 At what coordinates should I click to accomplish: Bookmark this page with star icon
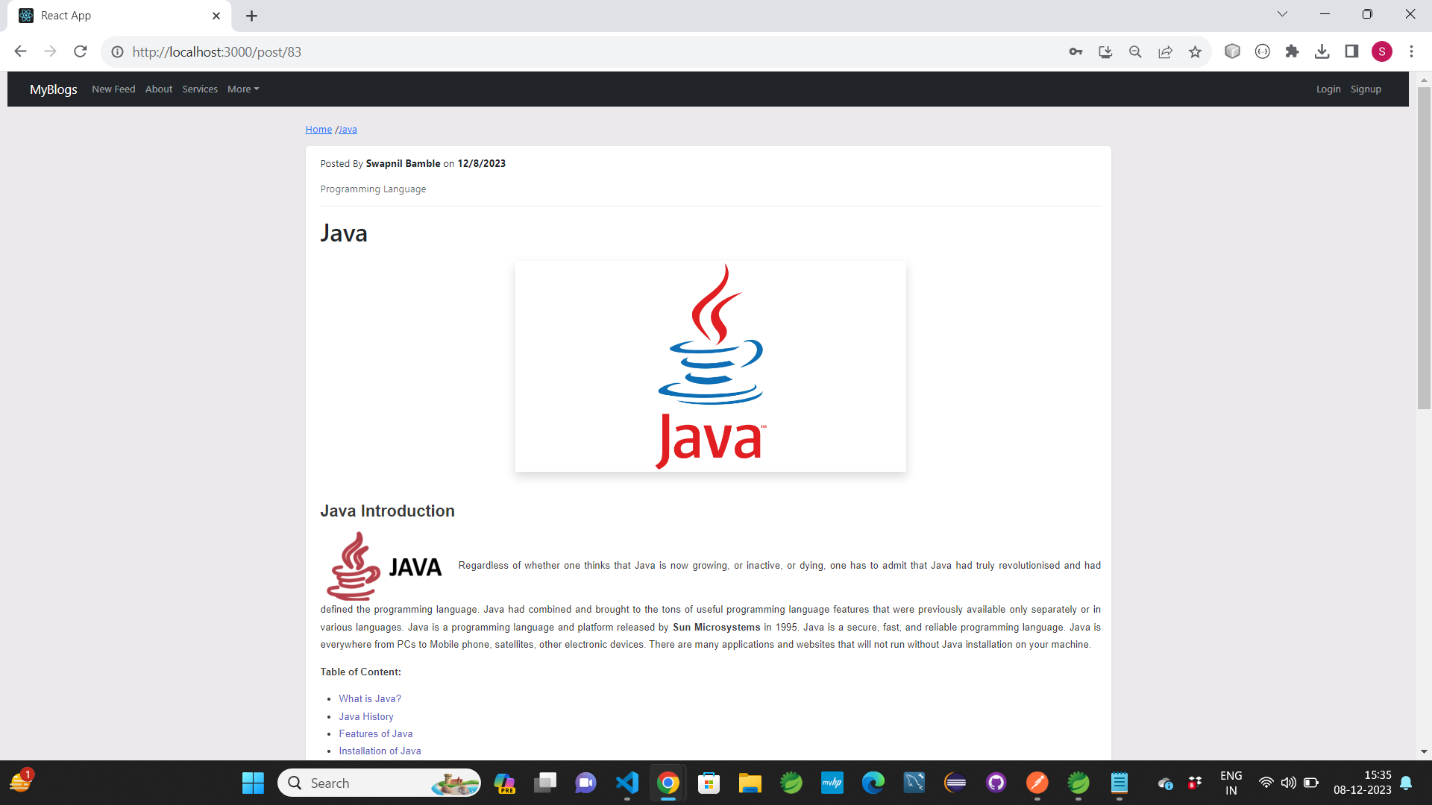click(1195, 51)
